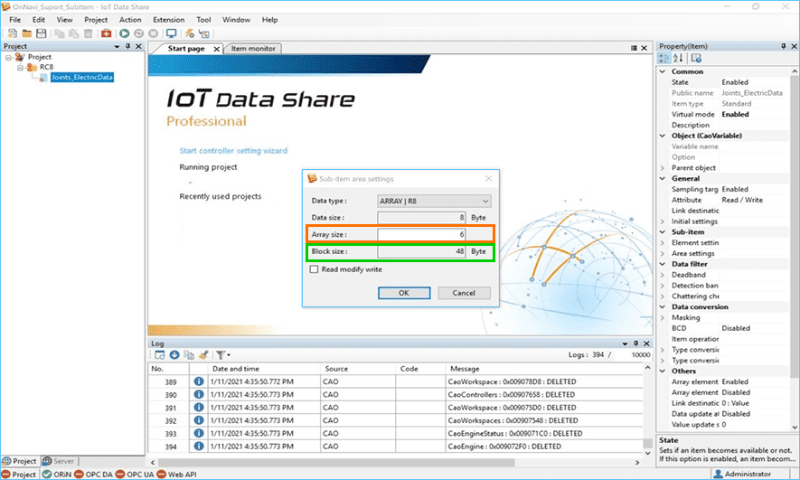This screenshot has width=800, height=480.
Task: Select the Virtual mode property row
Action: pos(729,114)
